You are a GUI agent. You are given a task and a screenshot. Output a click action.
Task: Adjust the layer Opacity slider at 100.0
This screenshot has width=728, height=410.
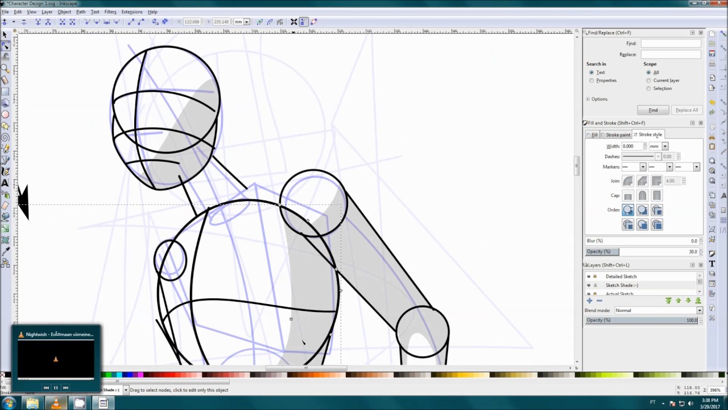click(x=641, y=320)
